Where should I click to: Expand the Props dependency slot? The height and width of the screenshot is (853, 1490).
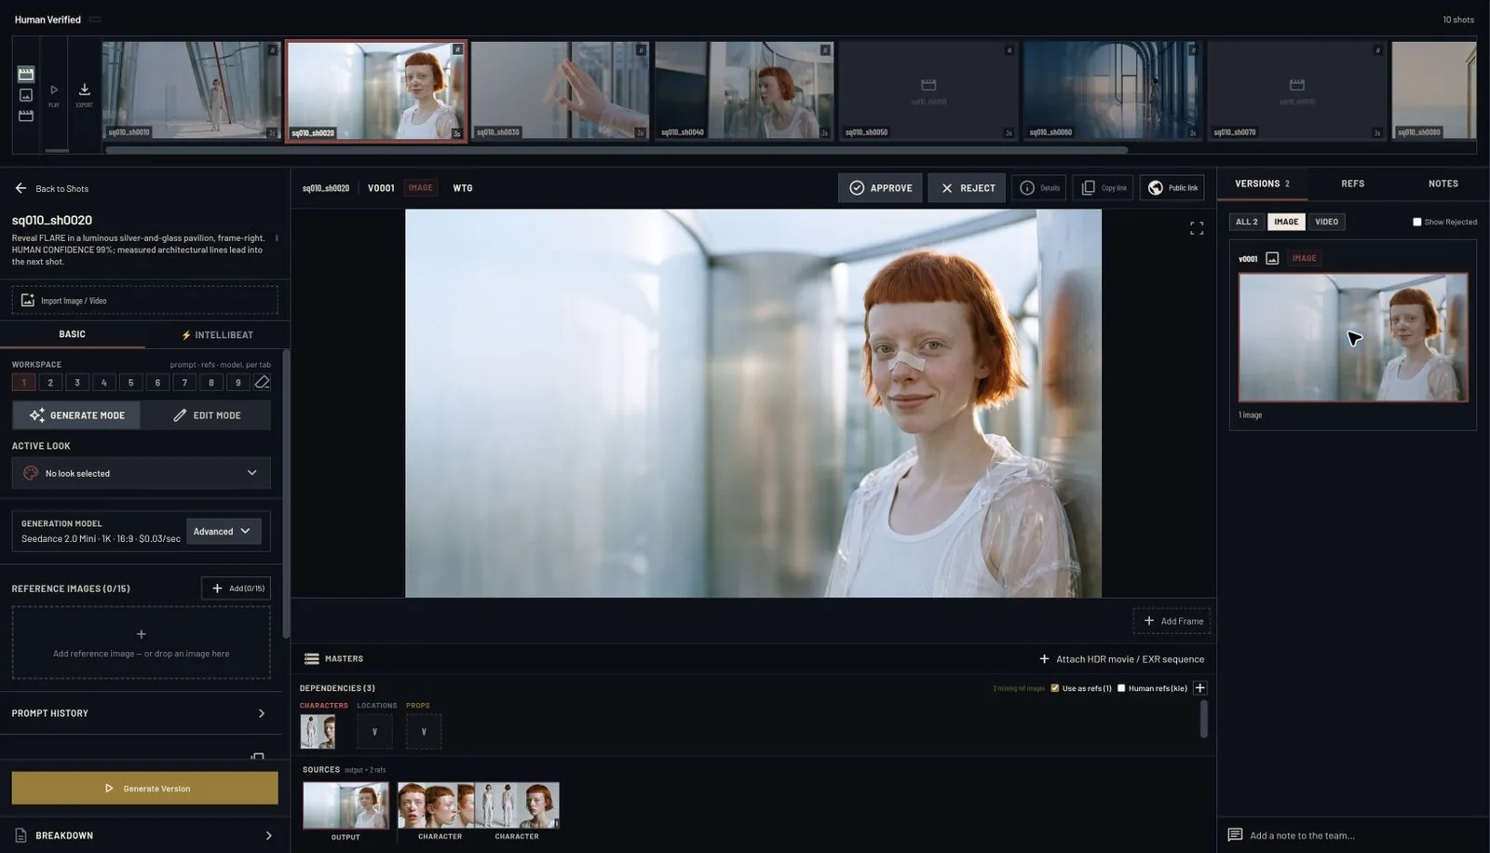click(x=424, y=732)
